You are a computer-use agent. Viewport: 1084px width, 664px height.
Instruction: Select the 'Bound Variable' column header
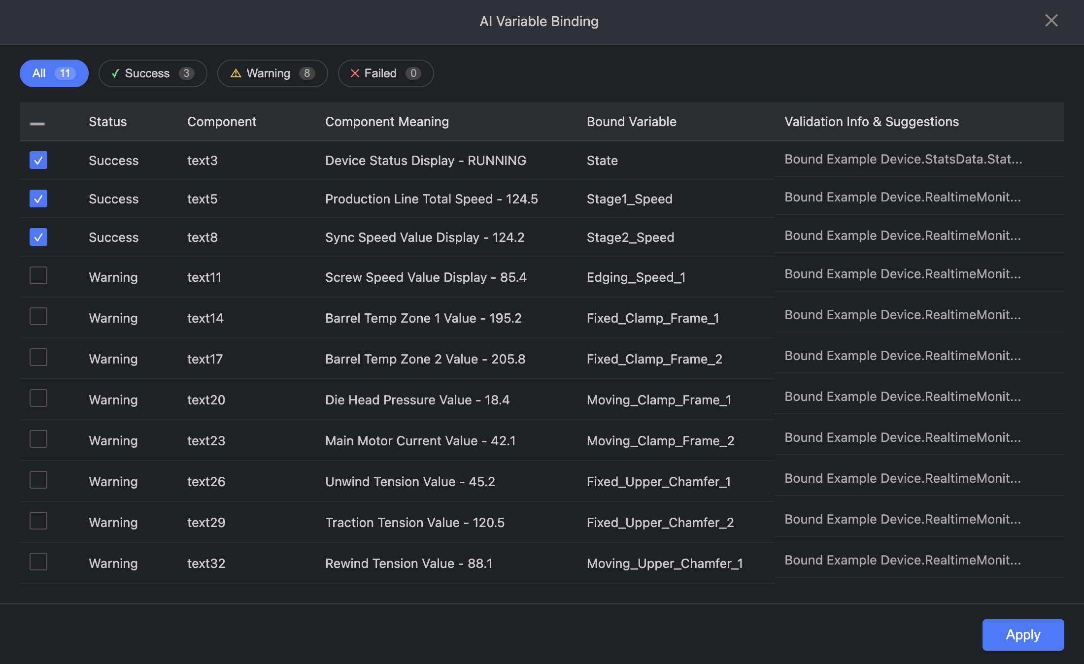click(632, 122)
